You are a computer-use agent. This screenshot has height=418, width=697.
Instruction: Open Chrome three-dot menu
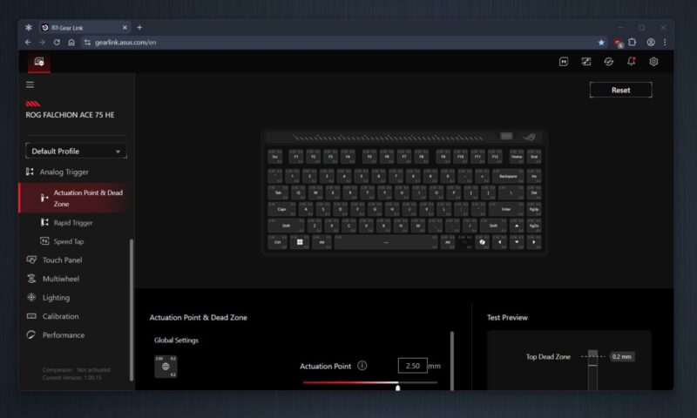(665, 42)
